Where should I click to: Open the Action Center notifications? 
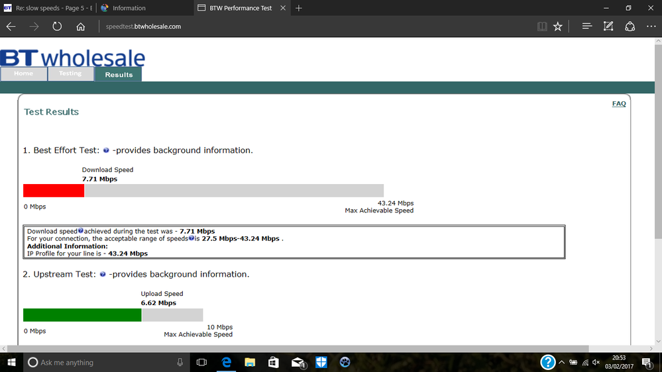point(647,362)
